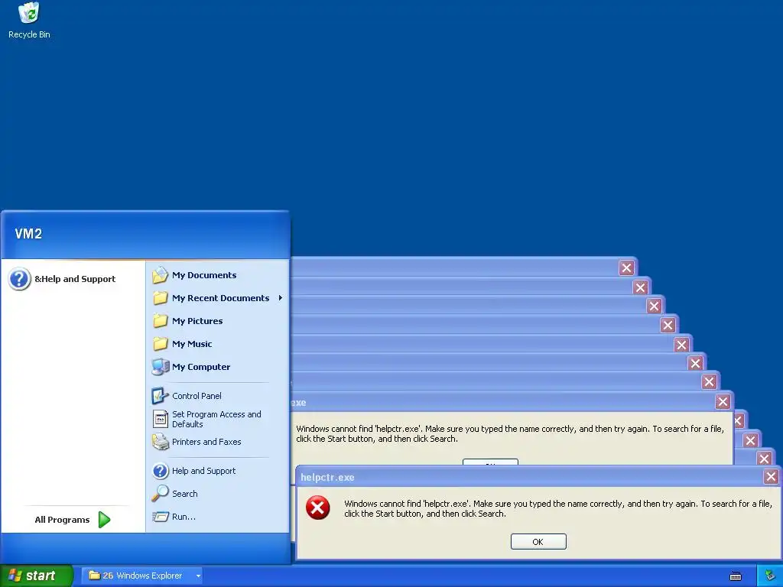
Task: Click the red error icon in front helpctr.exe dialog
Action: [317, 508]
